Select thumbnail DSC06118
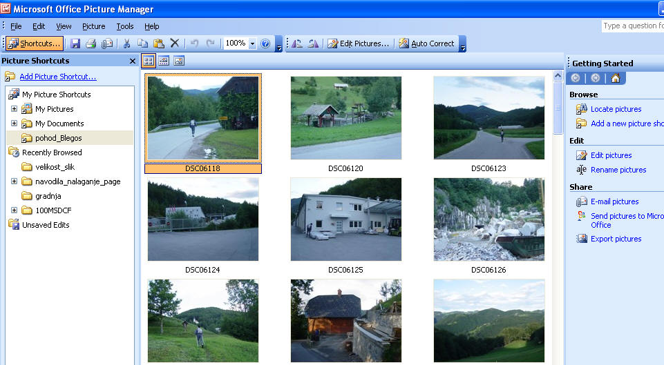 (203, 118)
